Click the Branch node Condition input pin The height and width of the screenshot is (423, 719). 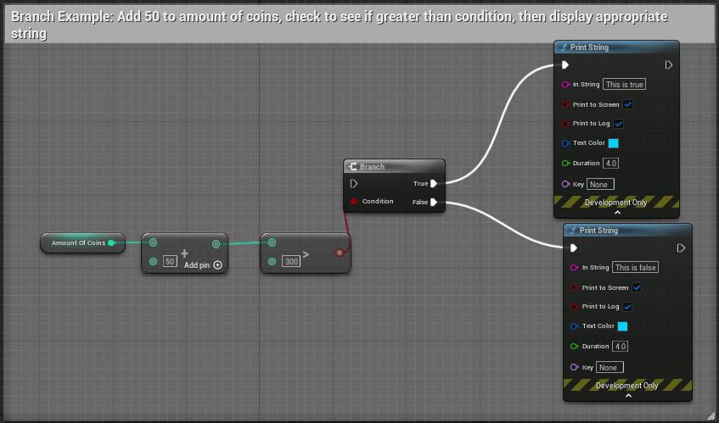point(353,202)
